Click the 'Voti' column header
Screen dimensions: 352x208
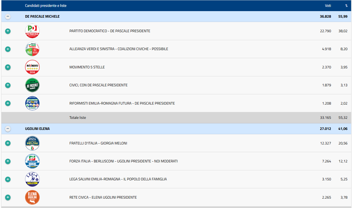(x=328, y=6)
